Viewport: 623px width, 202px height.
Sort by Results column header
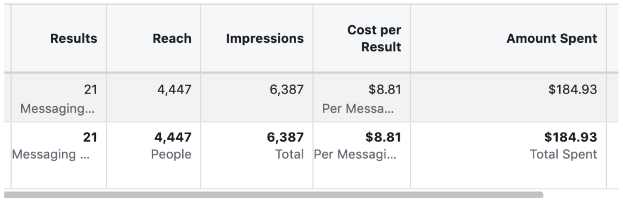click(x=73, y=39)
